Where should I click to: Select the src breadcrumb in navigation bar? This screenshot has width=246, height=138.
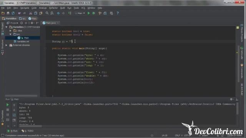pos(23,19)
